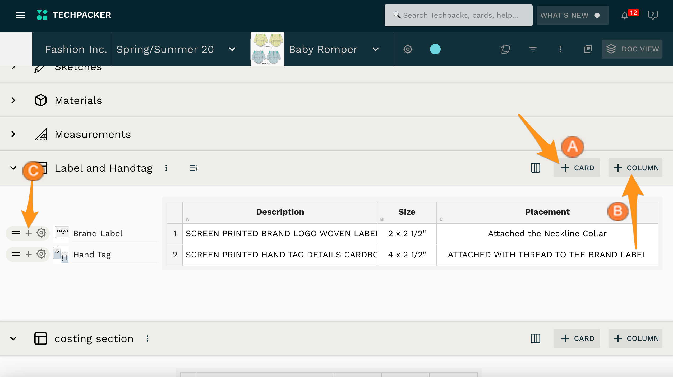Open the Label and Handtag overflow menu

tap(166, 168)
